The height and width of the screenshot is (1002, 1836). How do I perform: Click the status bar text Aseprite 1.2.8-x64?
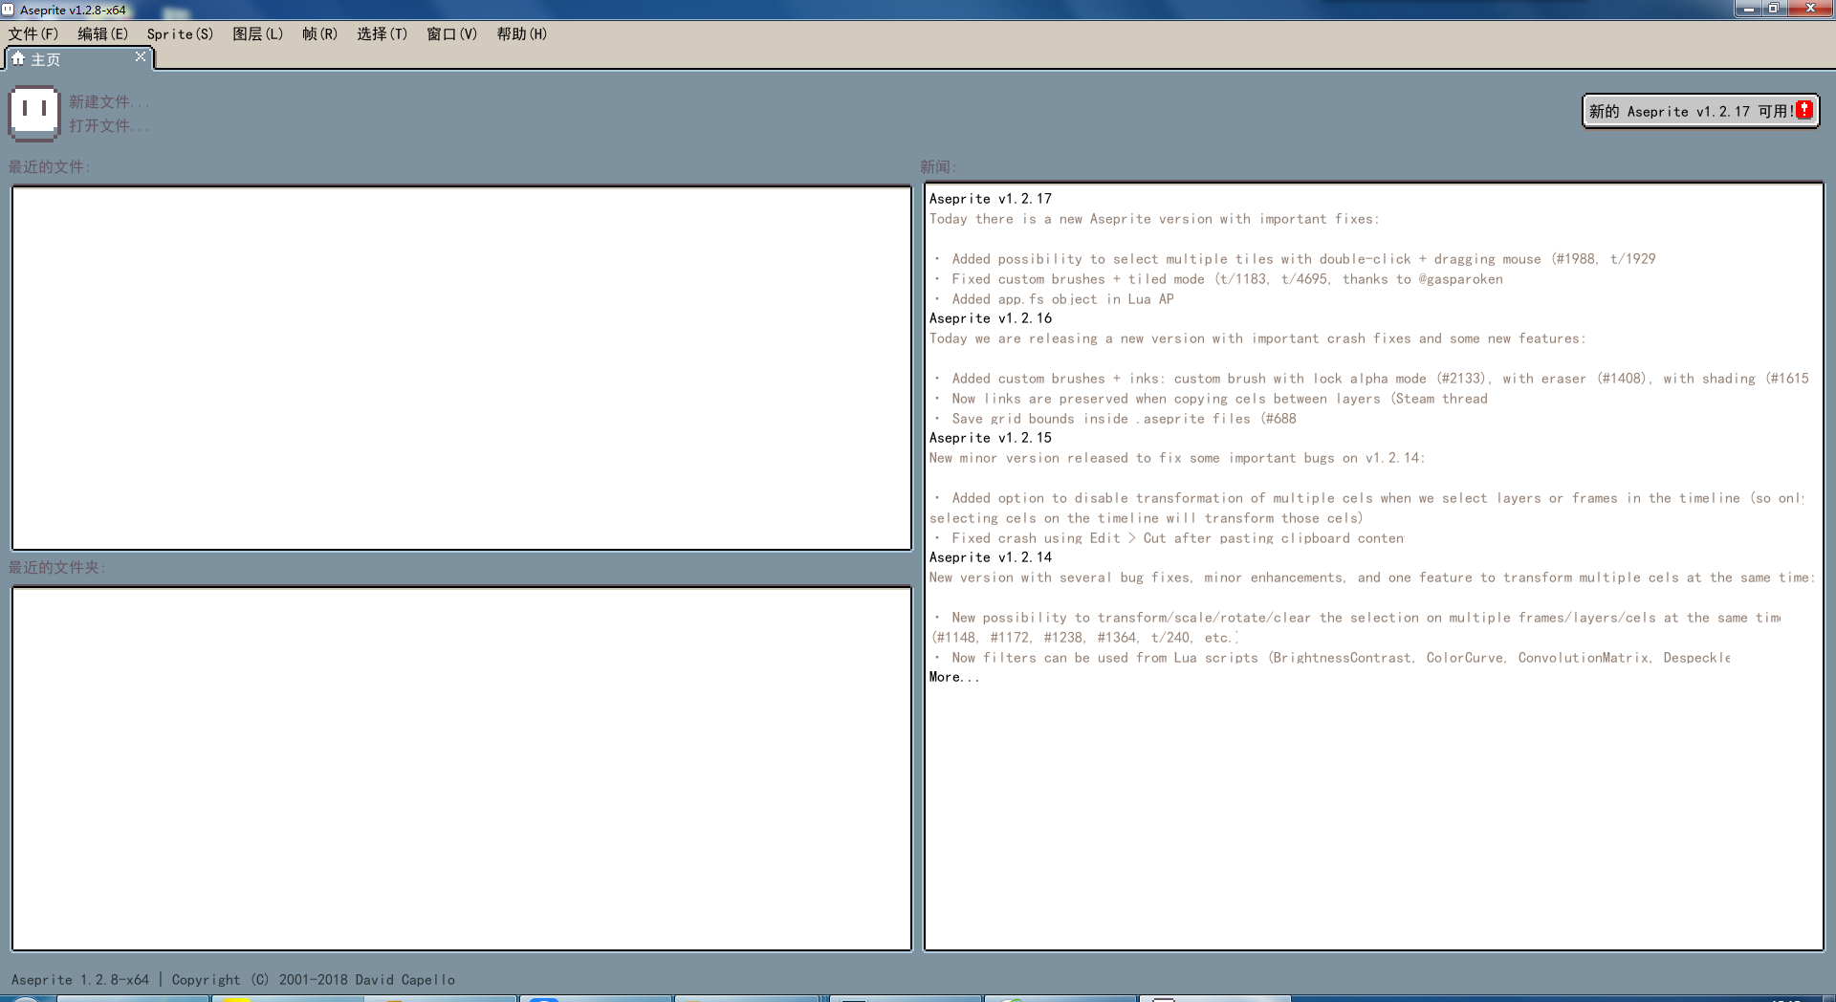pyautogui.click(x=80, y=980)
